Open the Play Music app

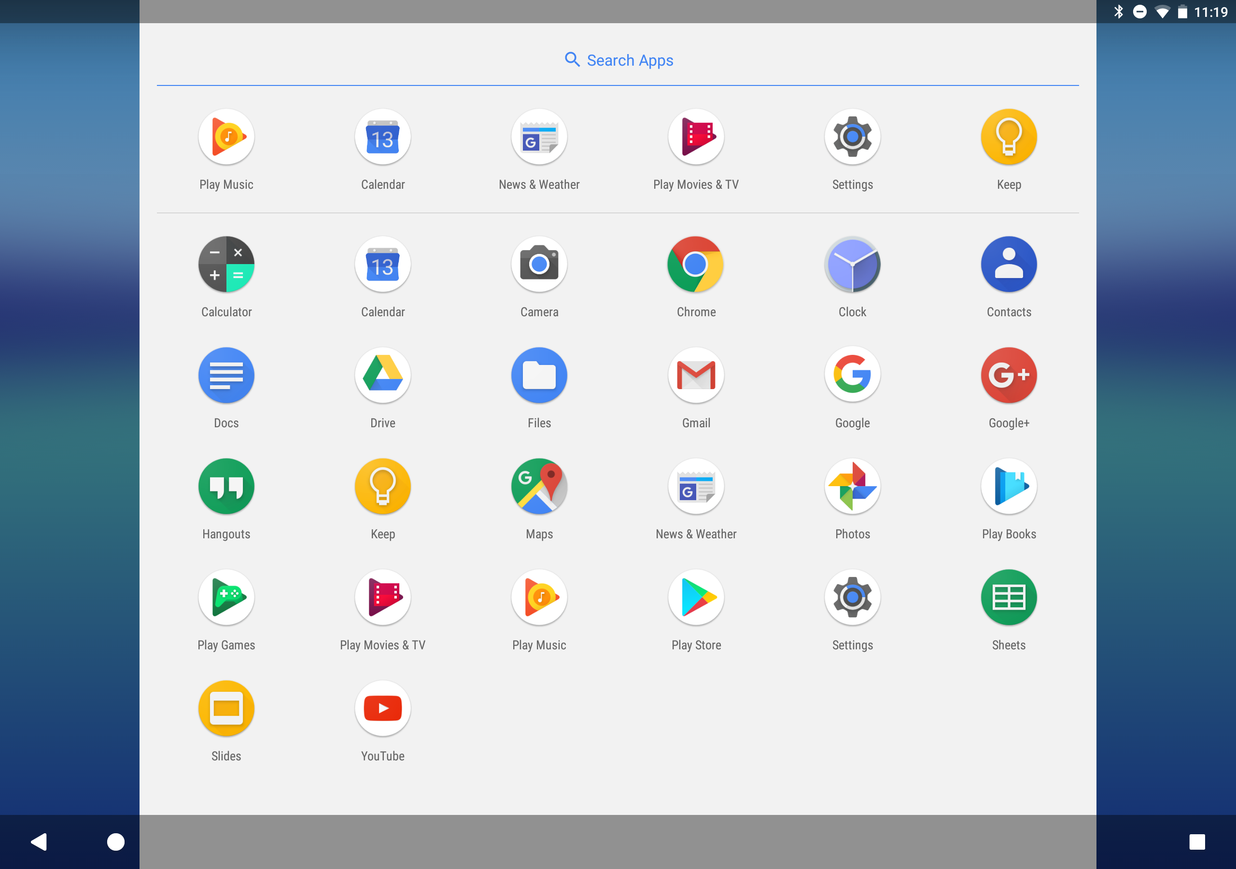coord(226,137)
